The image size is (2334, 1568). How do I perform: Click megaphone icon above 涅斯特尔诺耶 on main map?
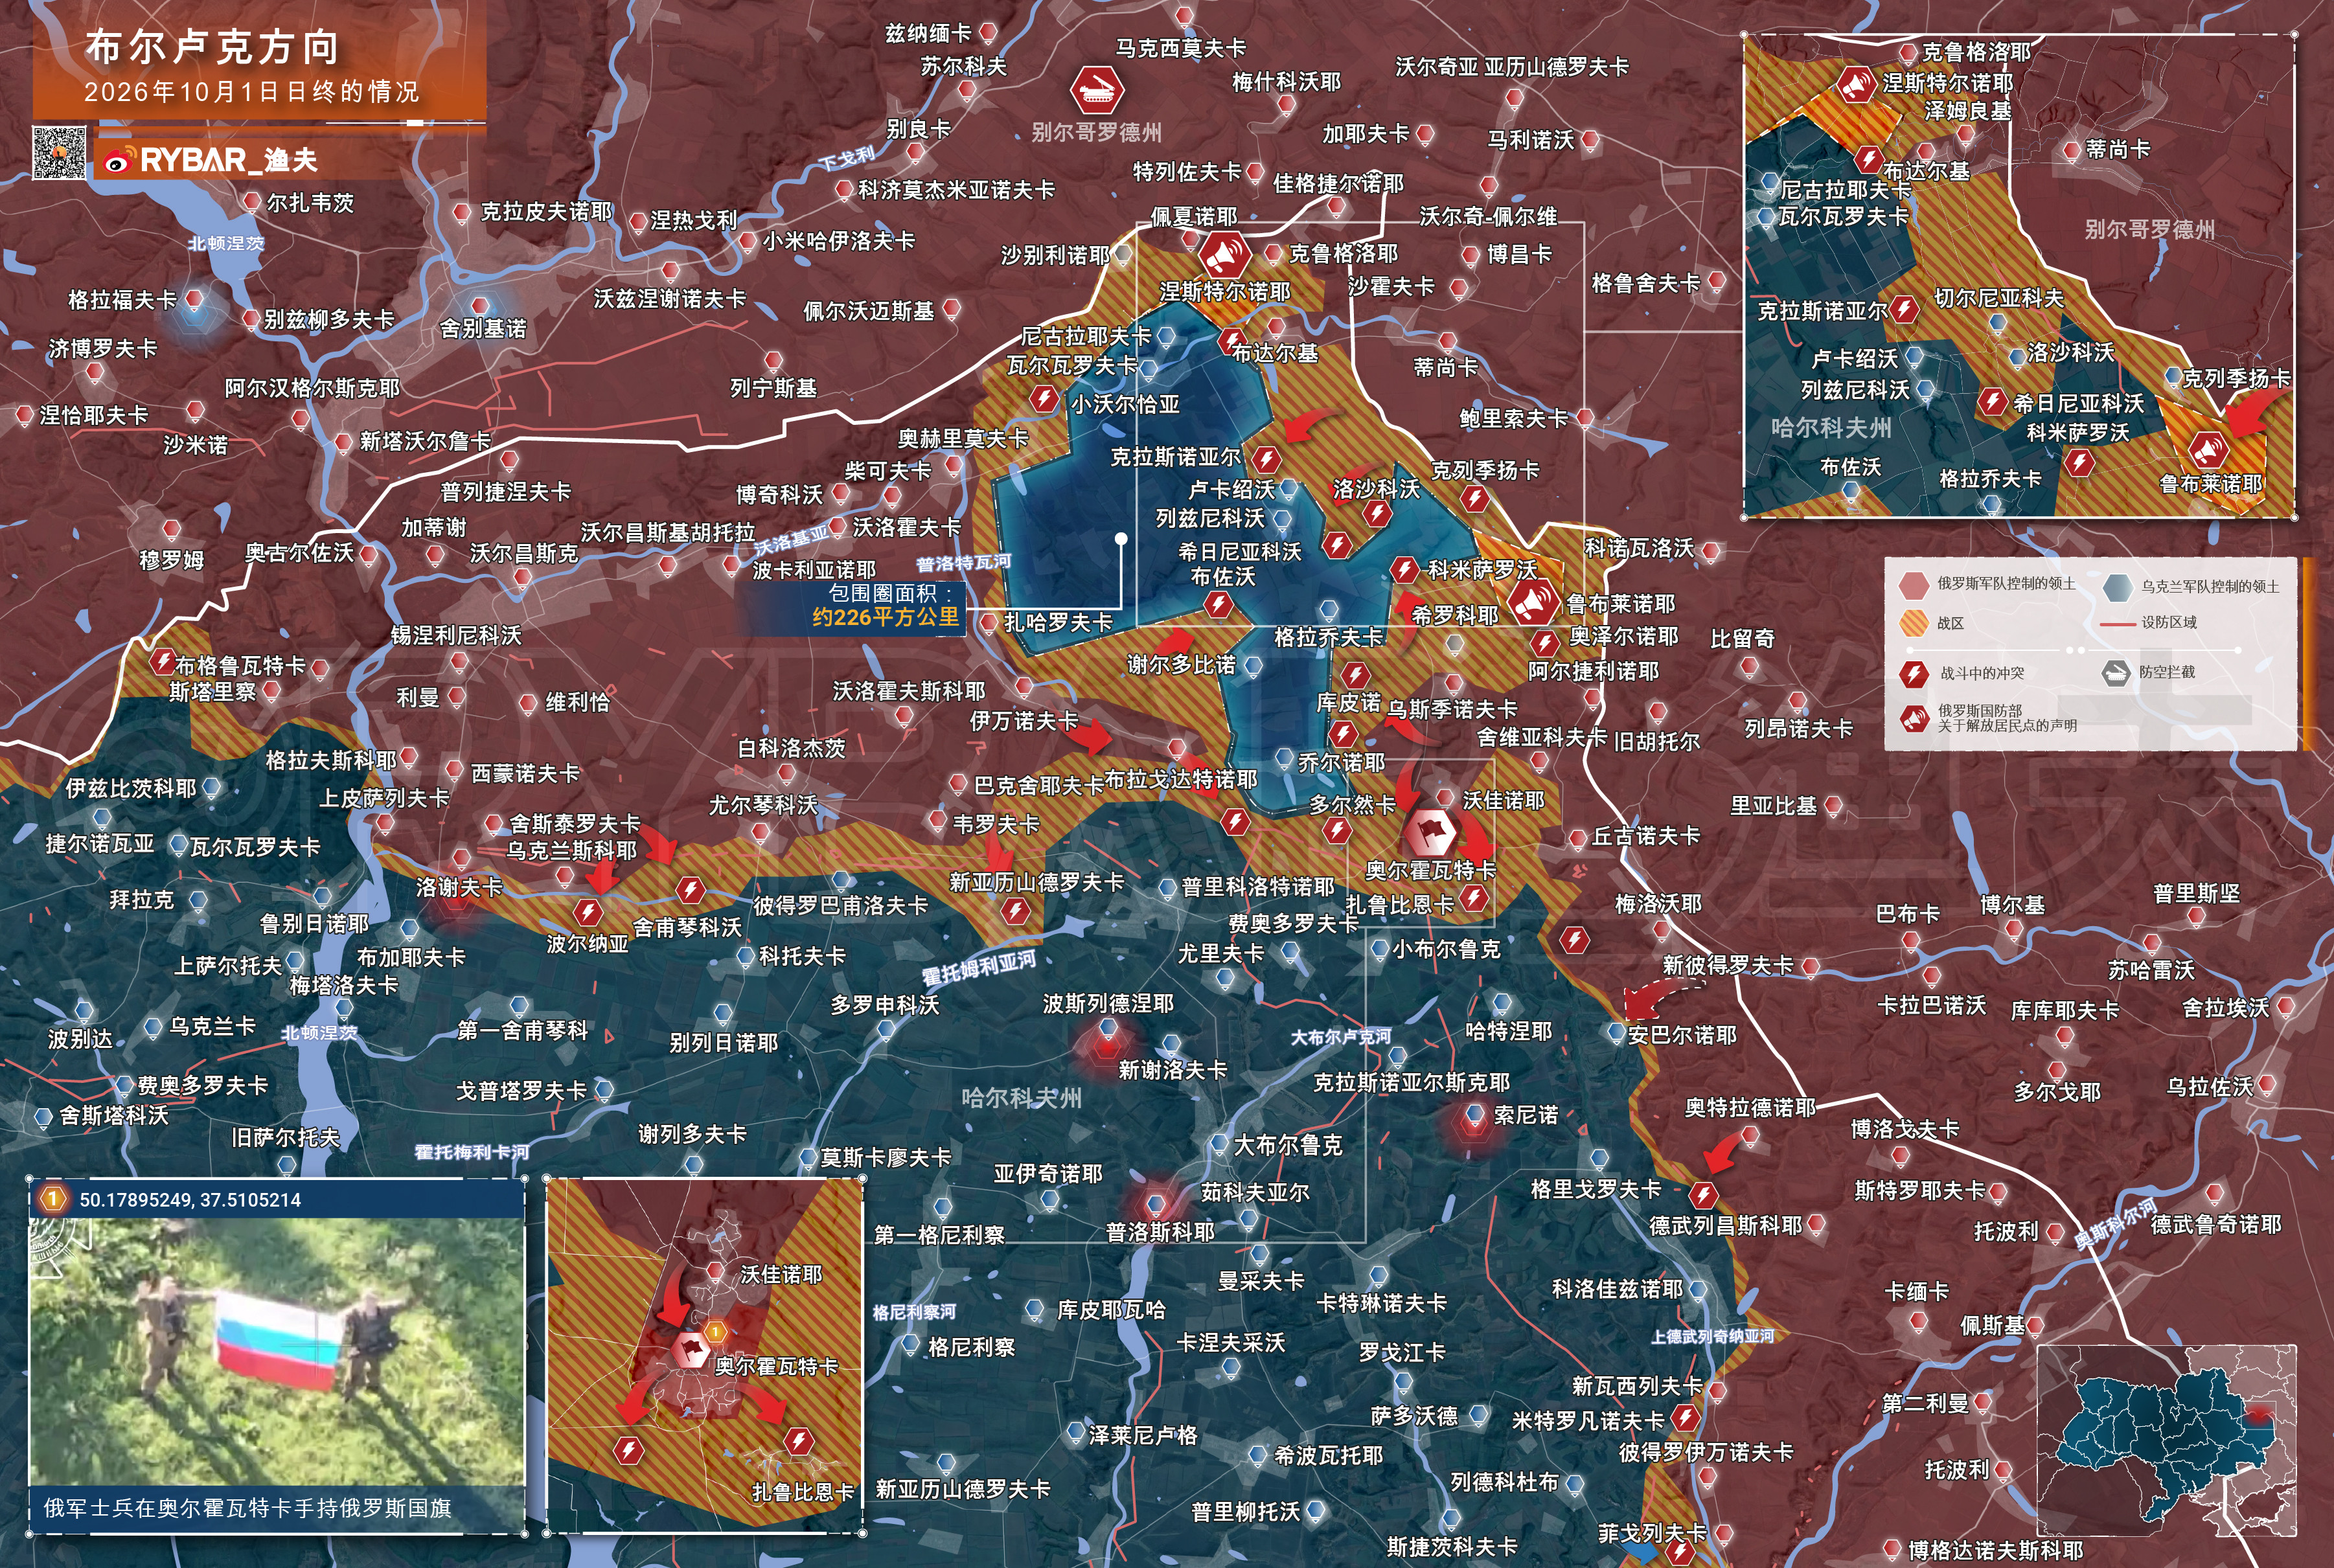click(x=1224, y=254)
